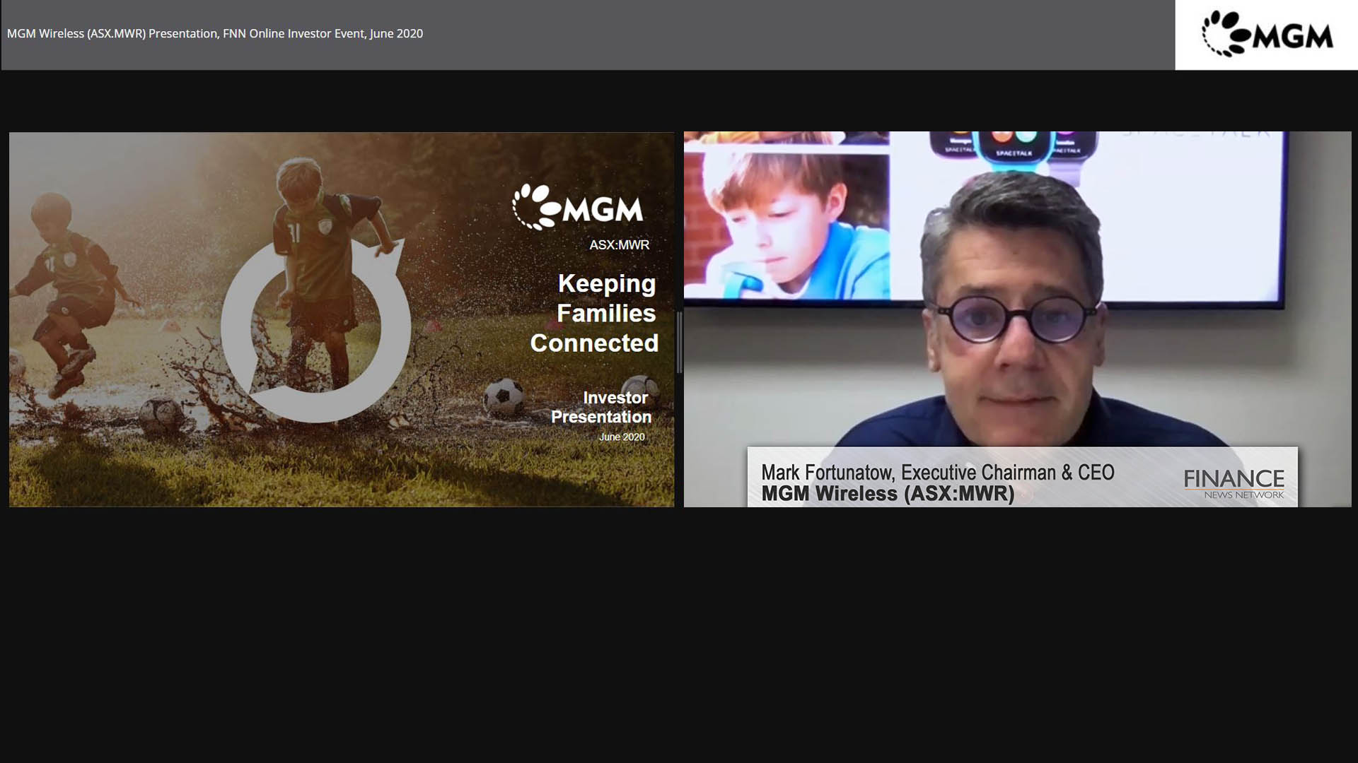Click the MGM Wireless (ASX:MWR) caption line

pos(888,494)
